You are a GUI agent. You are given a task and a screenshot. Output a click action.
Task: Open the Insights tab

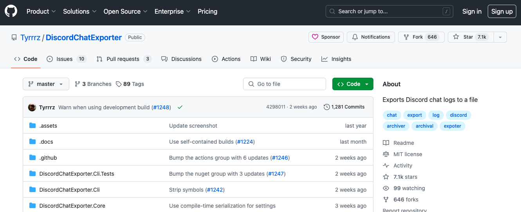(336, 59)
